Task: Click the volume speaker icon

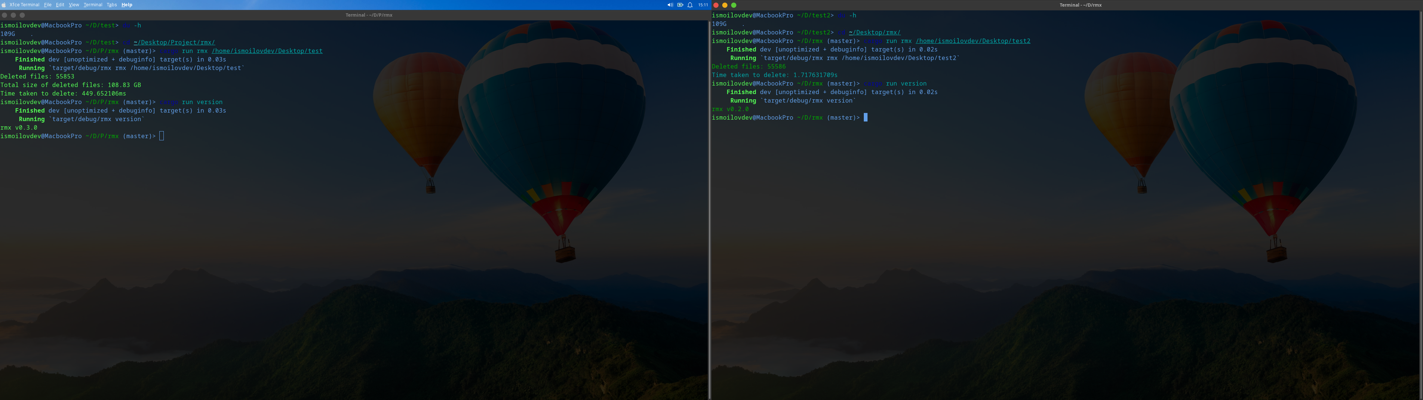Action: [x=670, y=5]
